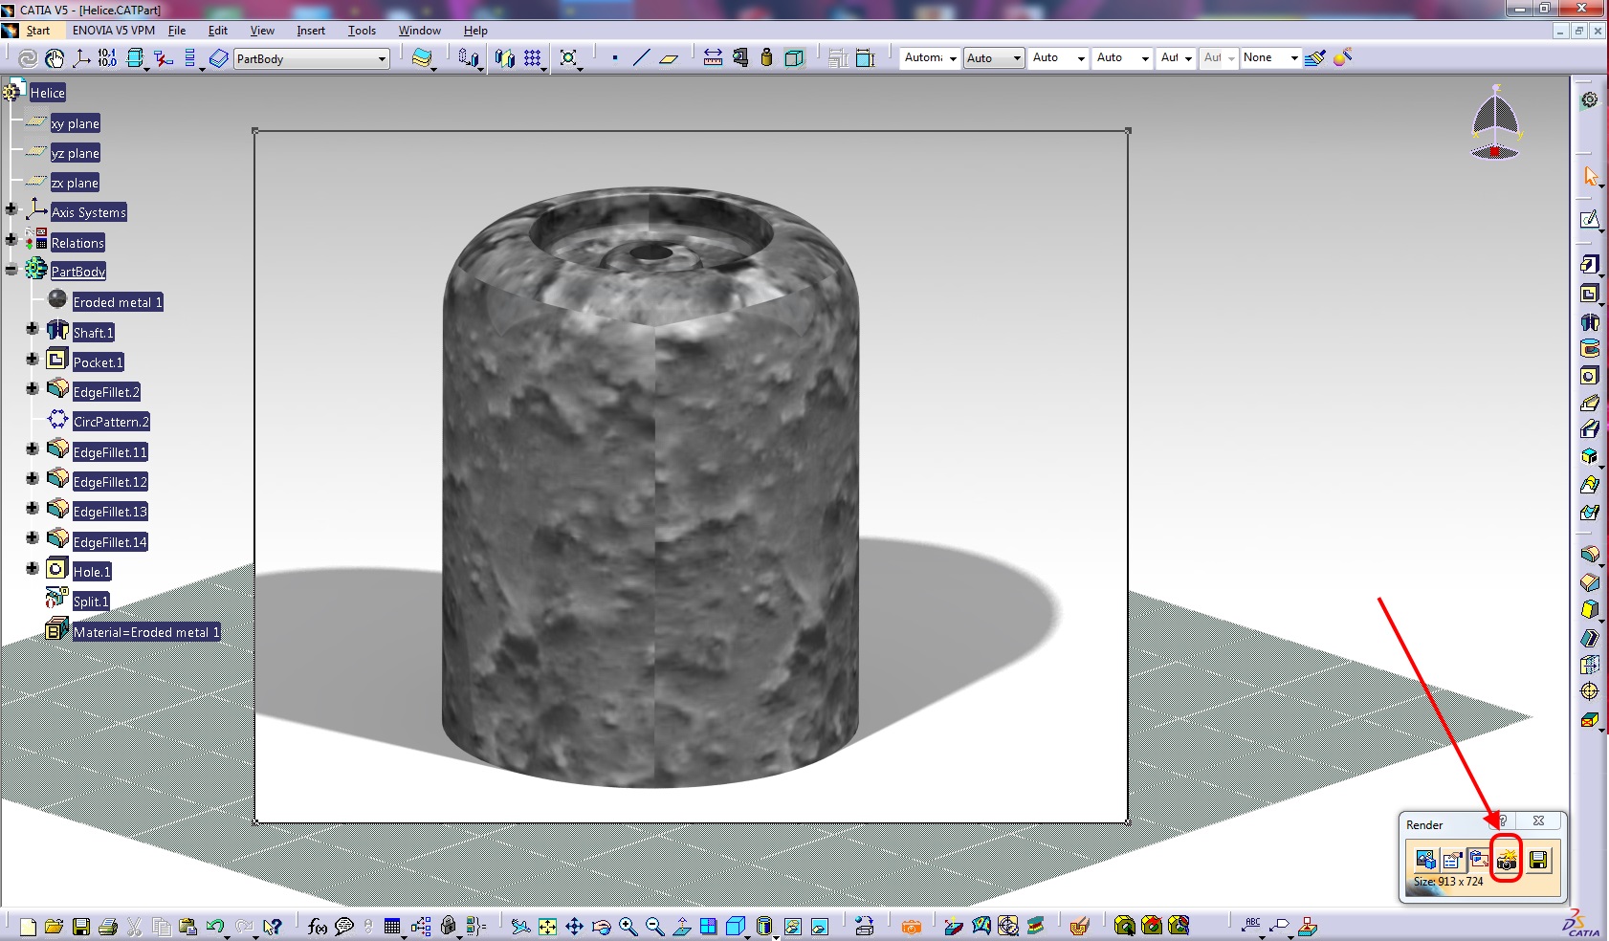
Task: Save the rendered image in the Render panel
Action: 1538,860
